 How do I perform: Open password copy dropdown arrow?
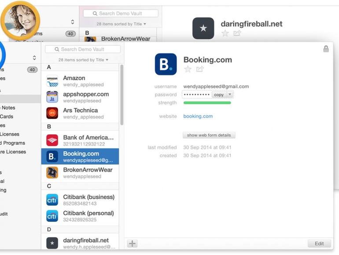[230, 94]
